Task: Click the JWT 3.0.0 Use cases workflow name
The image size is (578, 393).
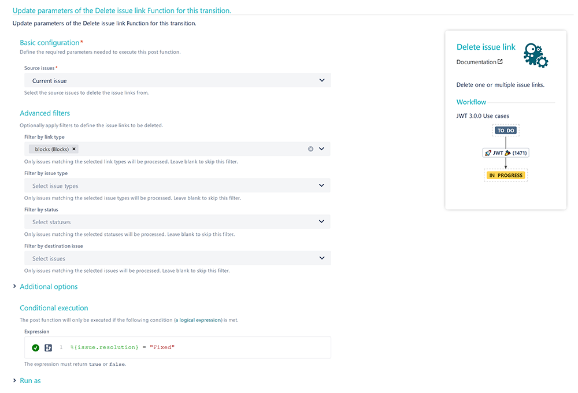Action: [483, 116]
